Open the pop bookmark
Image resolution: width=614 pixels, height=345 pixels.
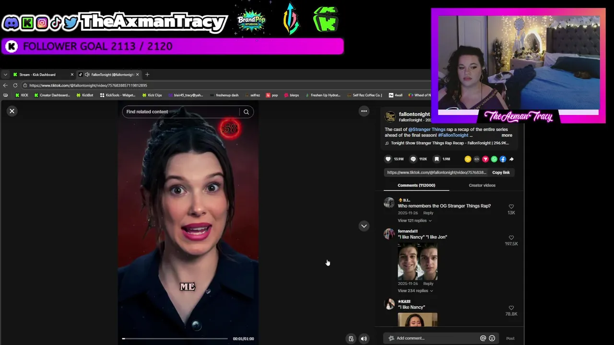272,95
